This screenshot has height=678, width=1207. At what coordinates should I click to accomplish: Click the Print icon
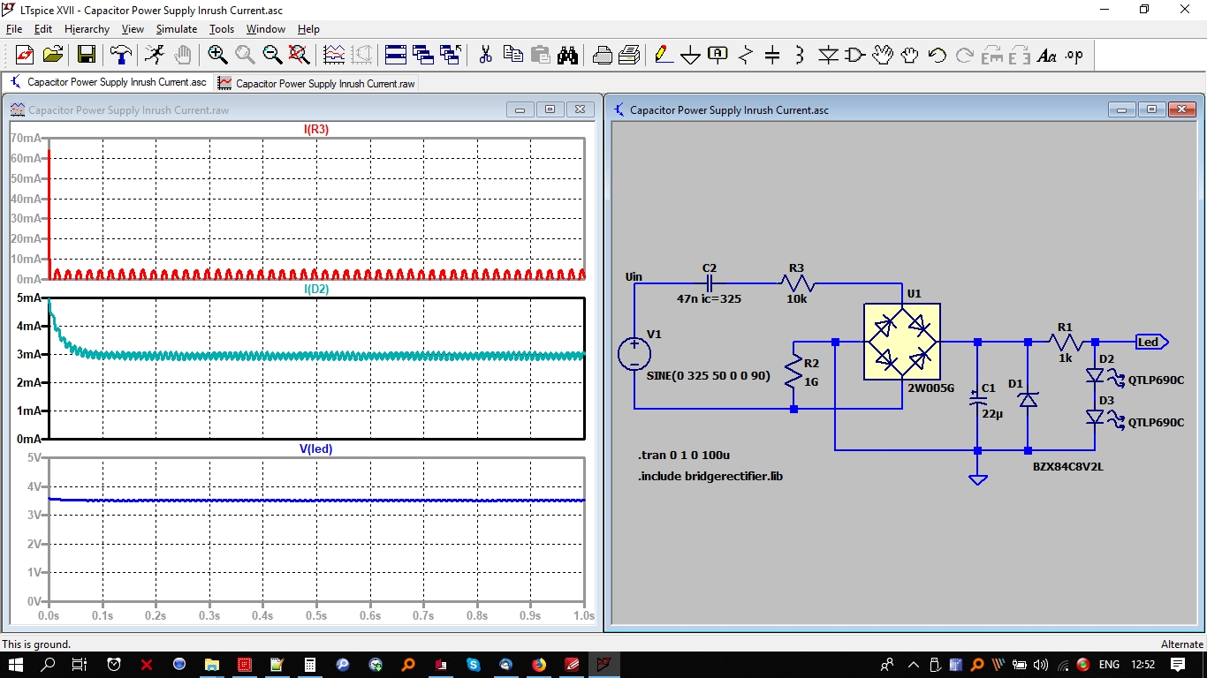coord(602,55)
